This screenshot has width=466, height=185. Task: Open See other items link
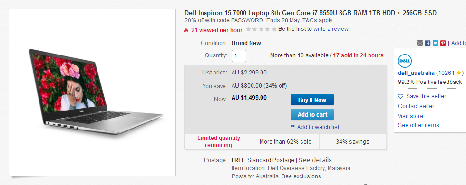[x=418, y=125]
